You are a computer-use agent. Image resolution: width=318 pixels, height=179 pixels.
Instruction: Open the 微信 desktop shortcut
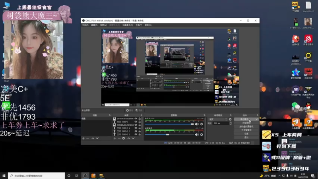coord(296,107)
